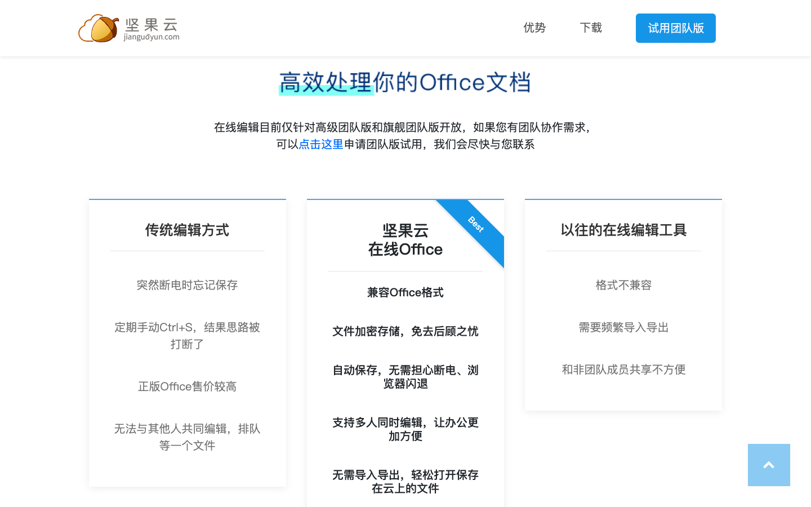
Task: Open the 下载 navigation item
Action: pyautogui.click(x=590, y=28)
